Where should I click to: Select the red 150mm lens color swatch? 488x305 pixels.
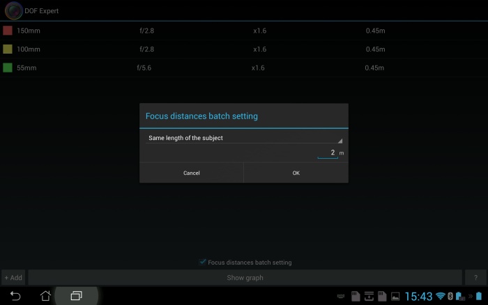[x=8, y=31]
